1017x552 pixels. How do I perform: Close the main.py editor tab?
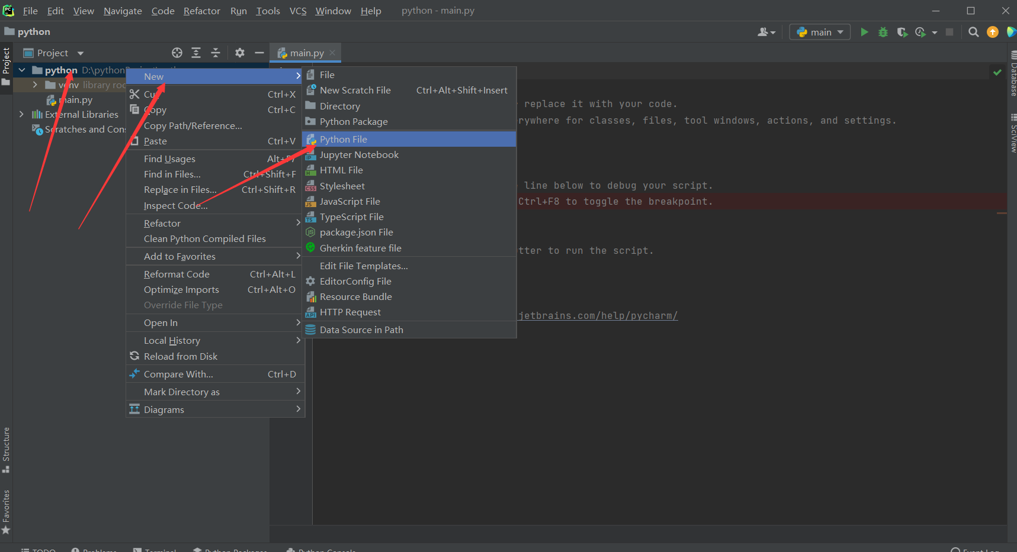tap(332, 53)
